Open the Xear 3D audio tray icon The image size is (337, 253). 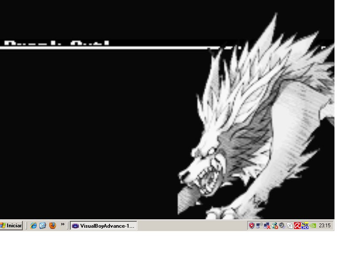(x=305, y=226)
